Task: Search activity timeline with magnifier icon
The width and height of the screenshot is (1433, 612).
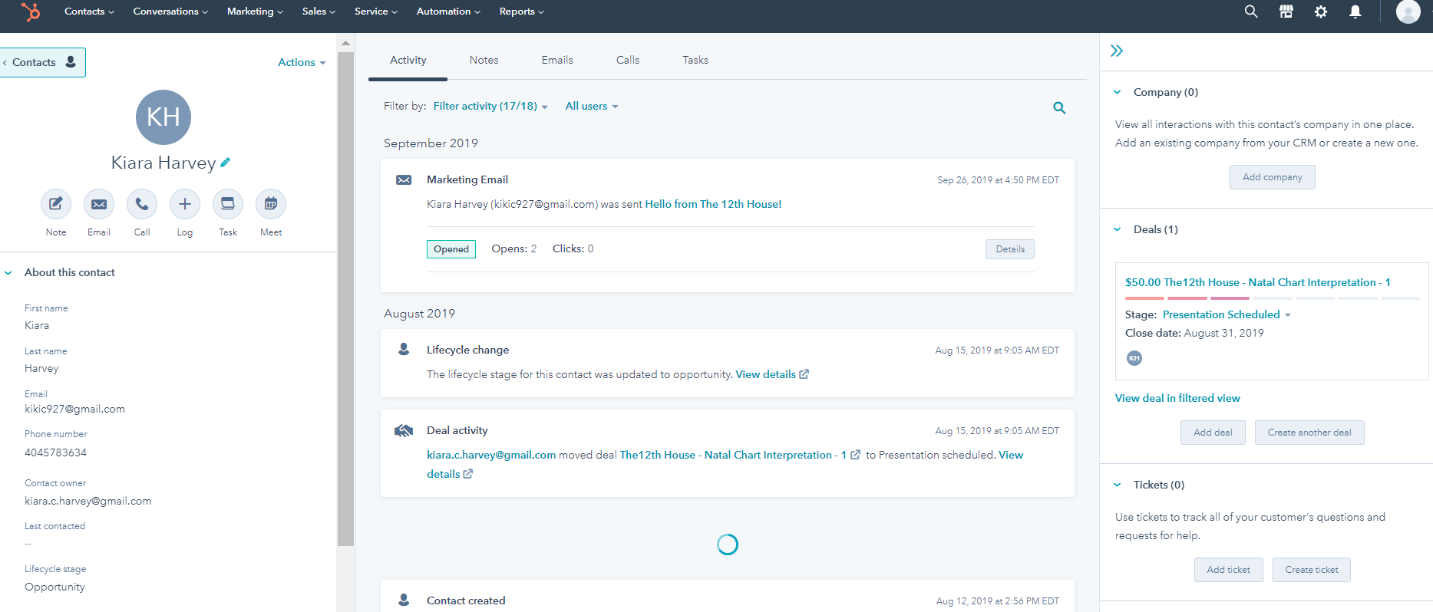Action: [x=1059, y=108]
